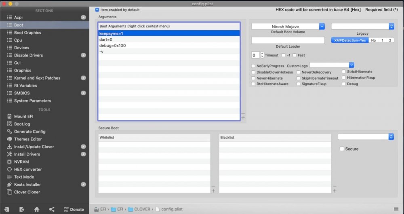Open the Mount EFI tool

pyautogui.click(x=24, y=116)
